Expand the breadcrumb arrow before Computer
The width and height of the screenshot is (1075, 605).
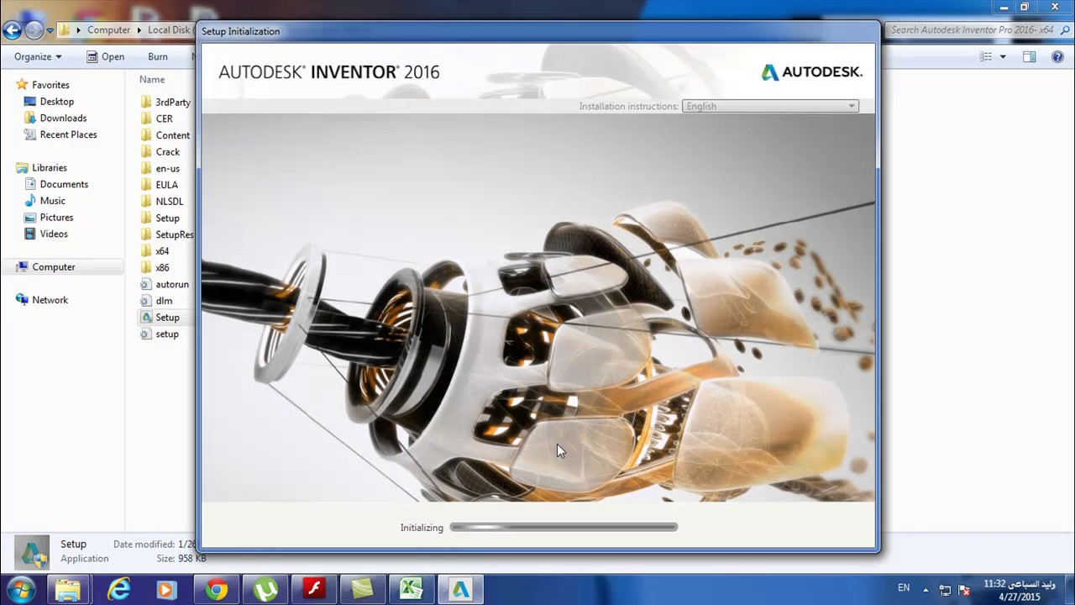tap(79, 30)
